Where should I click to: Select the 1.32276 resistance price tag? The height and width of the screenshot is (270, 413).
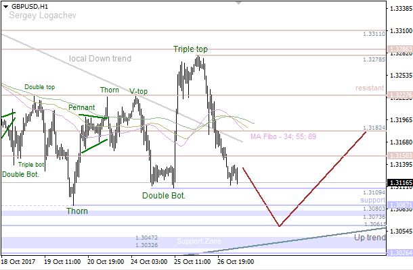399,95
